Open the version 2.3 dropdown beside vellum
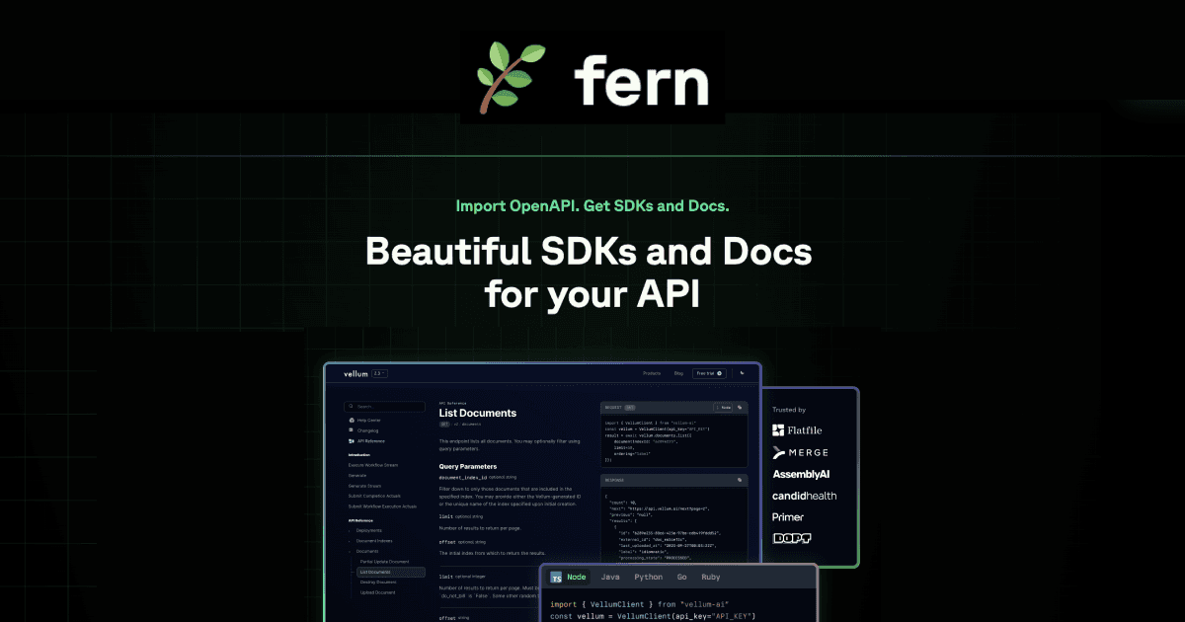Image resolution: width=1185 pixels, height=622 pixels. click(x=380, y=373)
